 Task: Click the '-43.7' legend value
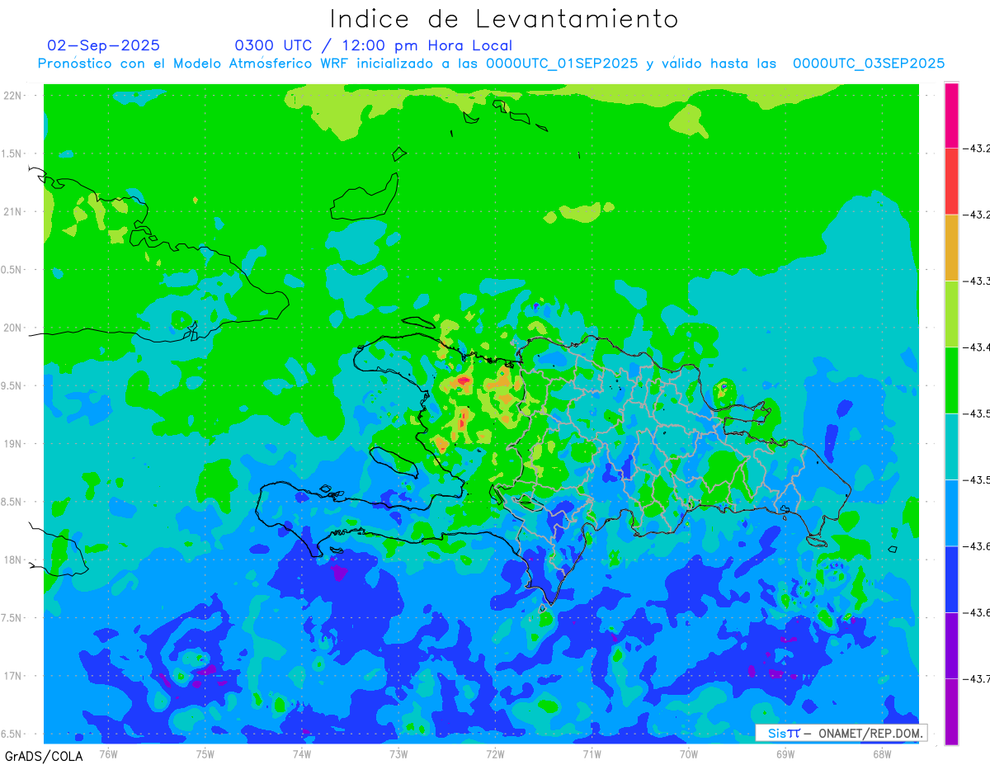tap(977, 678)
